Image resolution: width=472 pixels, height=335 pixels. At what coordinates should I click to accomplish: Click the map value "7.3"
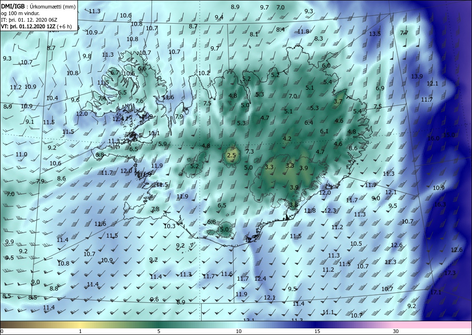click(x=250, y=152)
